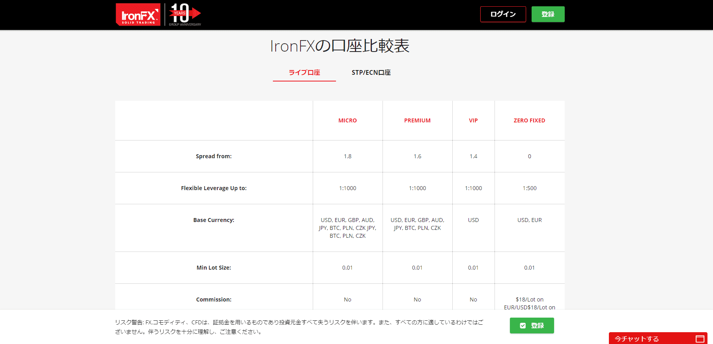
Task: Click the リスク警告 risk warning text
Action: pyautogui.click(x=299, y=327)
